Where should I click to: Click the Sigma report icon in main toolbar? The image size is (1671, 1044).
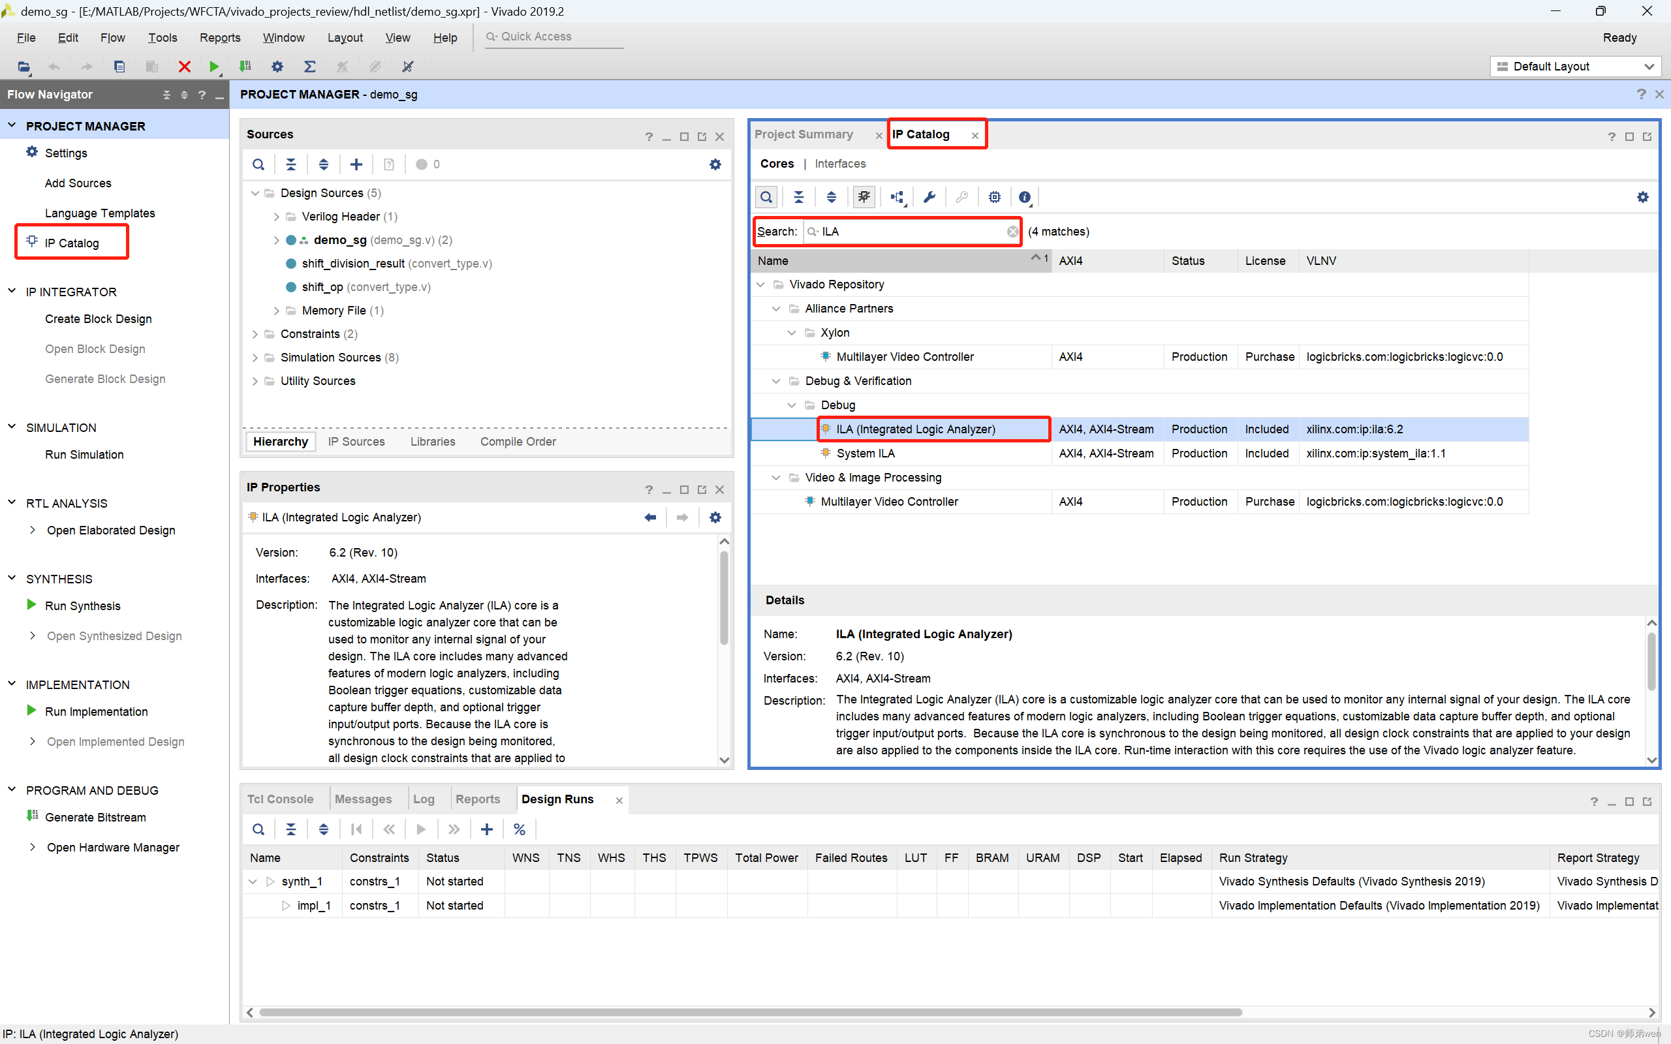click(x=309, y=67)
